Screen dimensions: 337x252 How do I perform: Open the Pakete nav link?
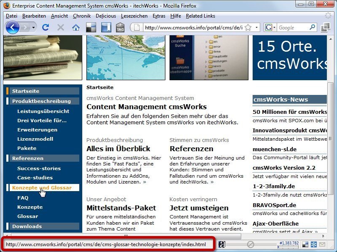(27, 148)
